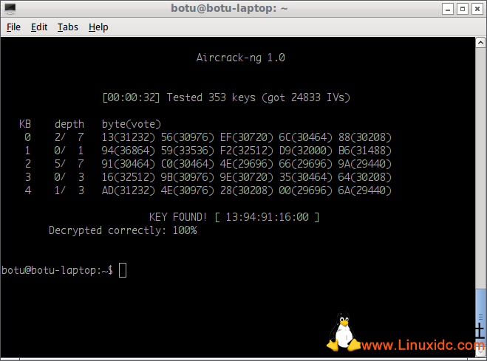Click the value 'B6(31488)' in row 1
Image resolution: width=487 pixels, height=361 pixels.
pos(364,151)
